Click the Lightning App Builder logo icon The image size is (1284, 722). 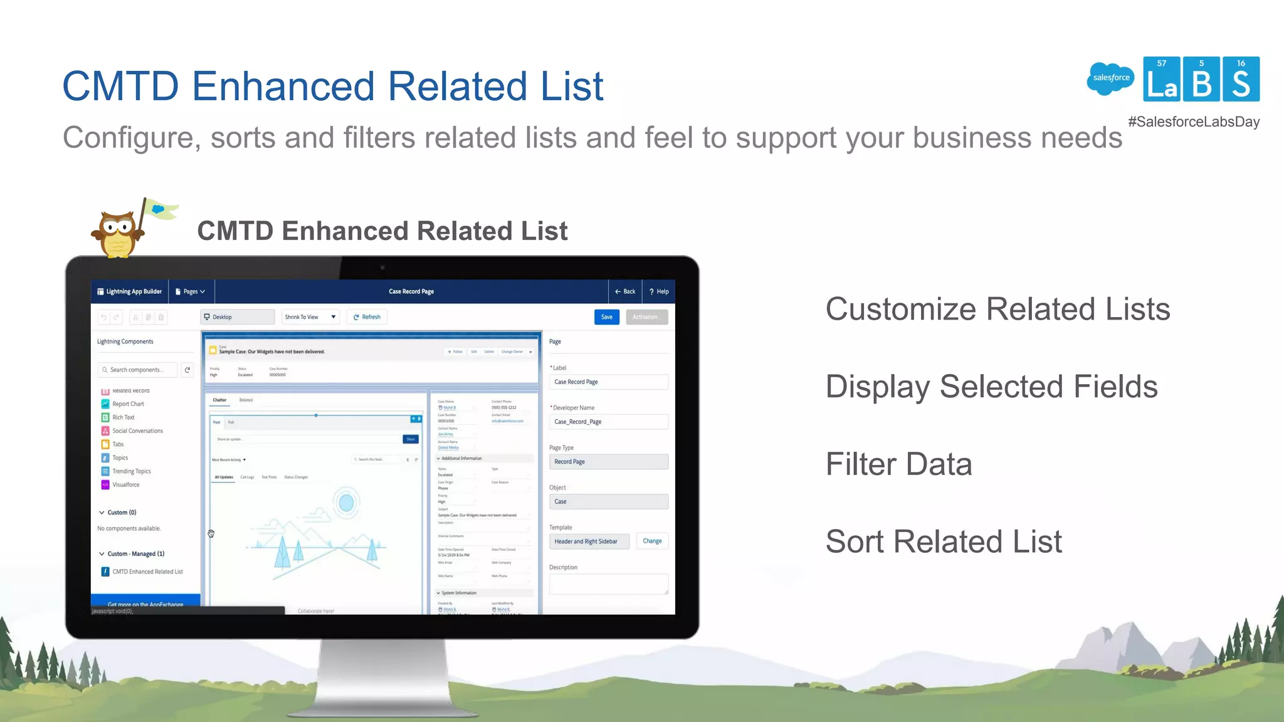[x=100, y=291]
